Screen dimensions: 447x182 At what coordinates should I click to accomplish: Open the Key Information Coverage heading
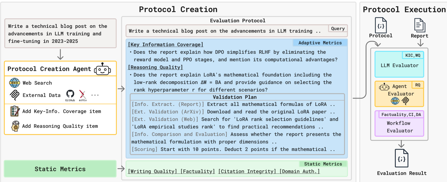tap(166, 45)
